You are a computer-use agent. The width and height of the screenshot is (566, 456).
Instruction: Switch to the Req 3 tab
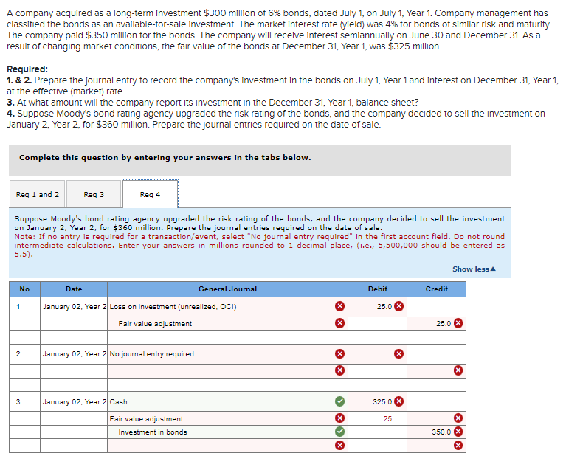(94, 194)
